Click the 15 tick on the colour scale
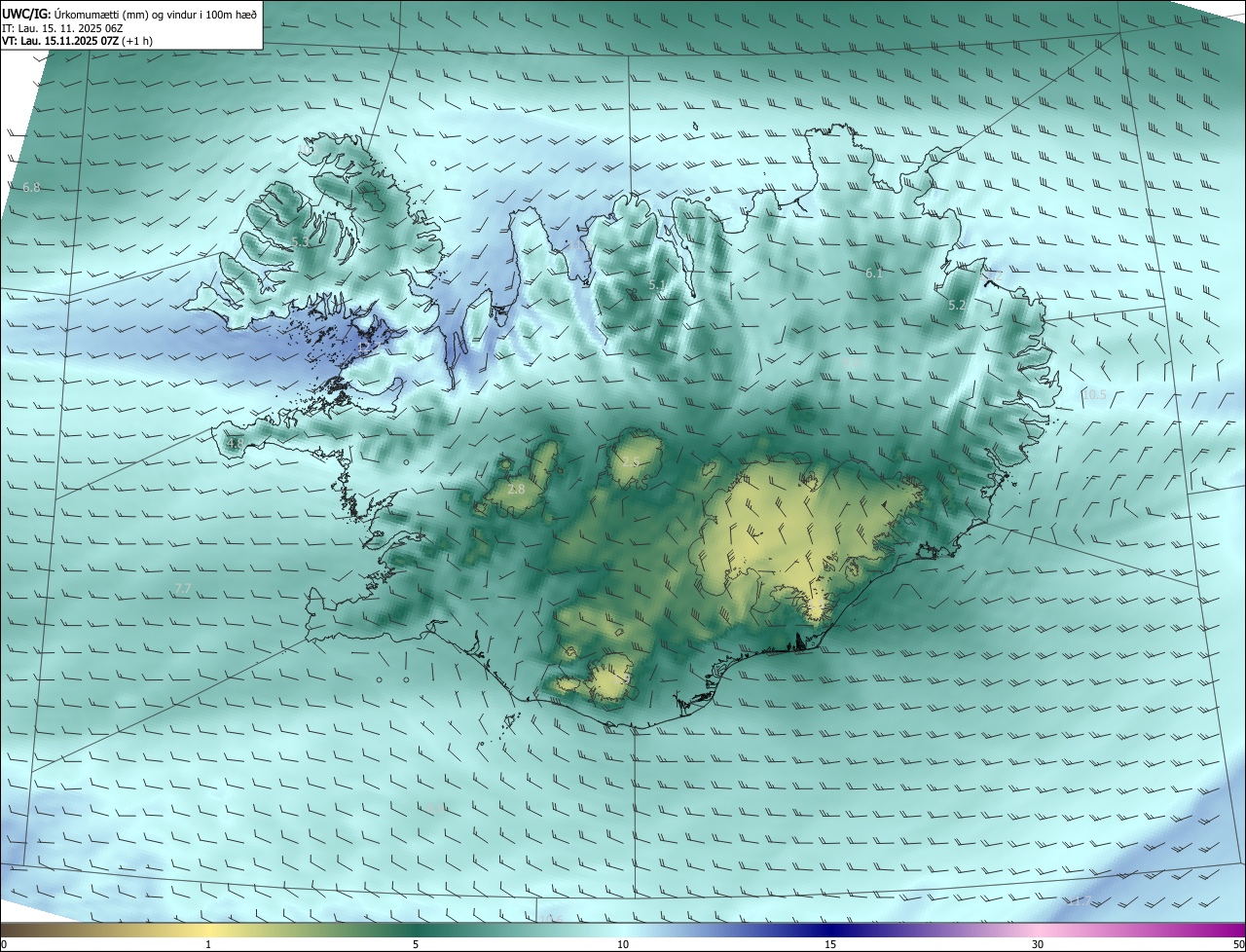The width and height of the screenshot is (1246, 952). click(x=830, y=944)
